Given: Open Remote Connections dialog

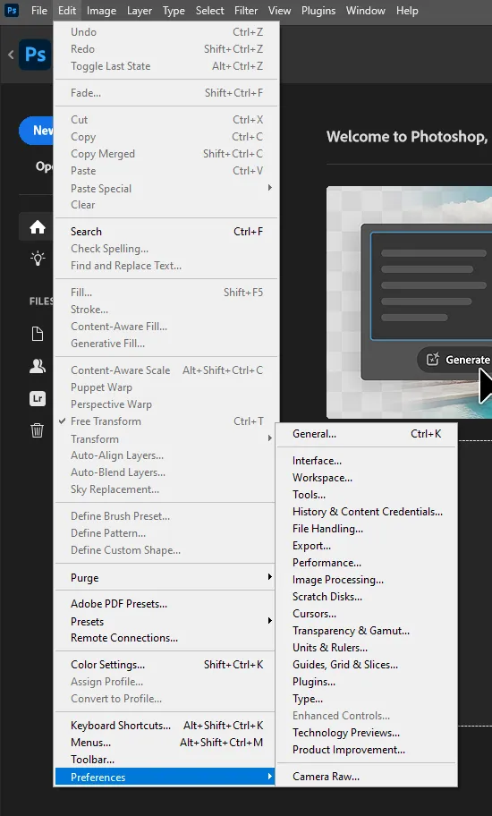Looking at the screenshot, I should (x=166, y=638).
